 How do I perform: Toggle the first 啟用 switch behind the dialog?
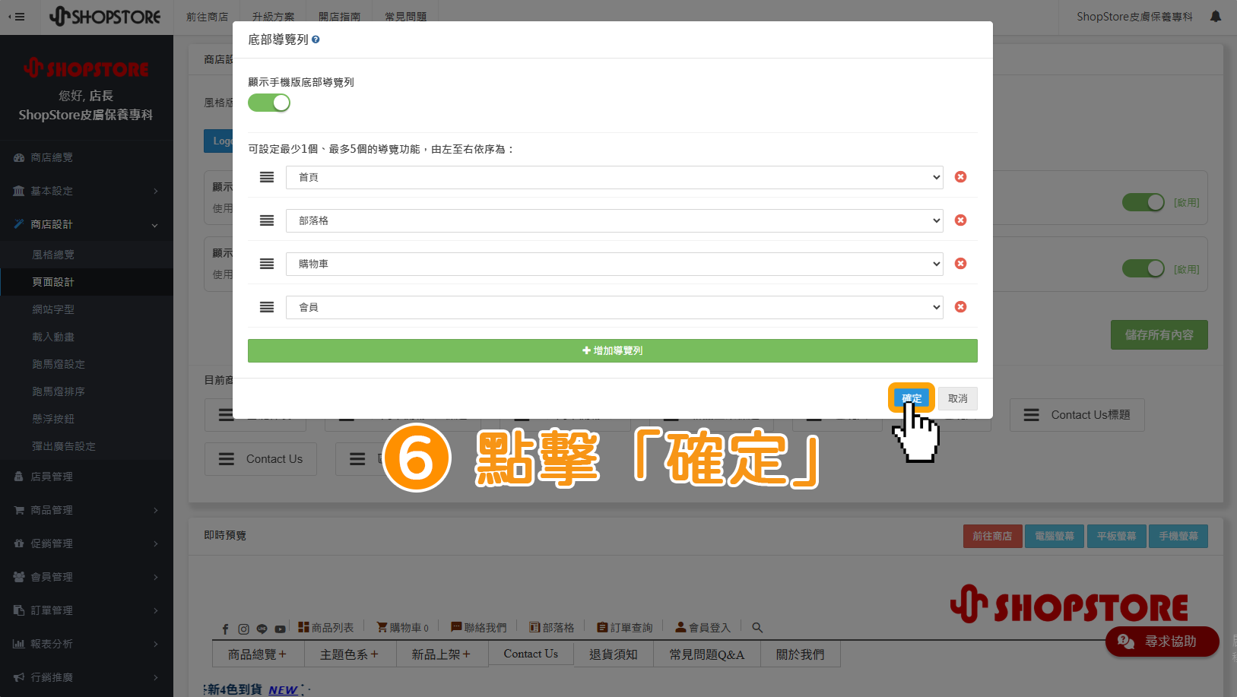[x=1143, y=202]
